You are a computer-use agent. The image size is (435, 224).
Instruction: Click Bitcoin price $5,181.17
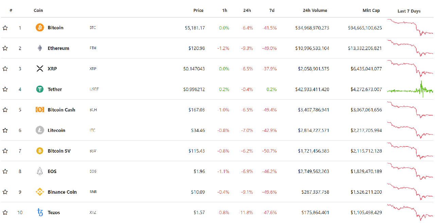195,28
